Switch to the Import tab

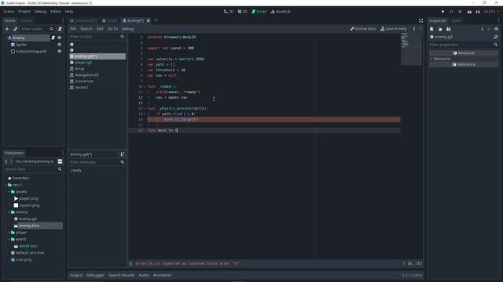click(x=26, y=21)
